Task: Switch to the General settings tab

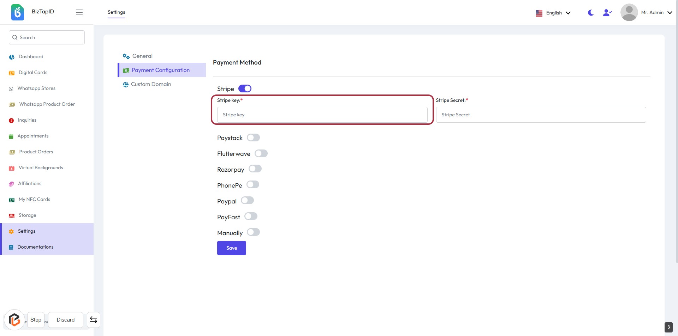Action: click(x=142, y=56)
